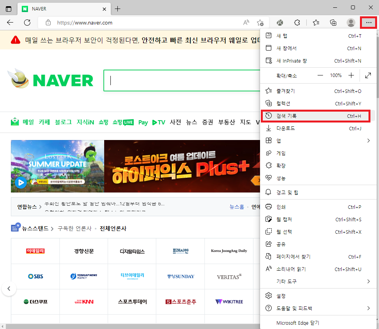This screenshot has width=379, height=329.
Task: Click the NAVER logo
Action: coord(63,80)
